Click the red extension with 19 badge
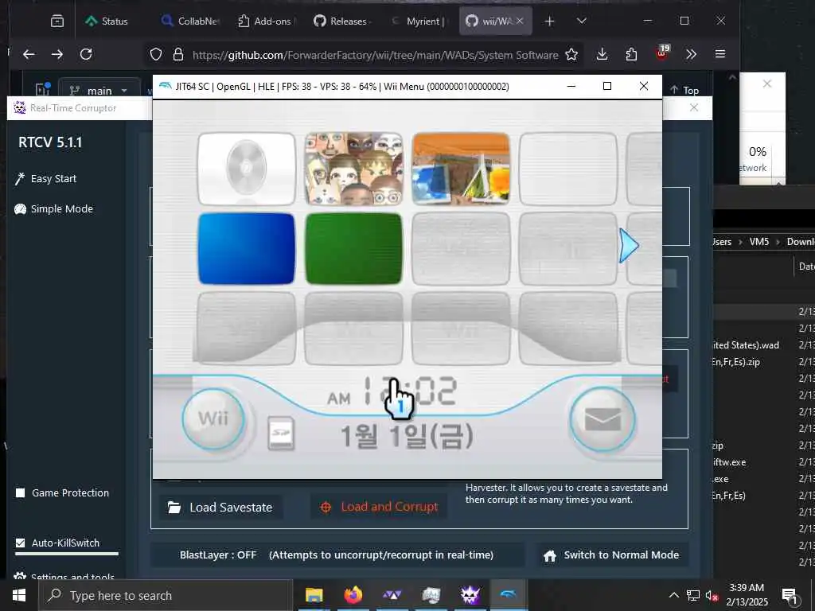This screenshot has width=815, height=611. pyautogui.click(x=661, y=53)
